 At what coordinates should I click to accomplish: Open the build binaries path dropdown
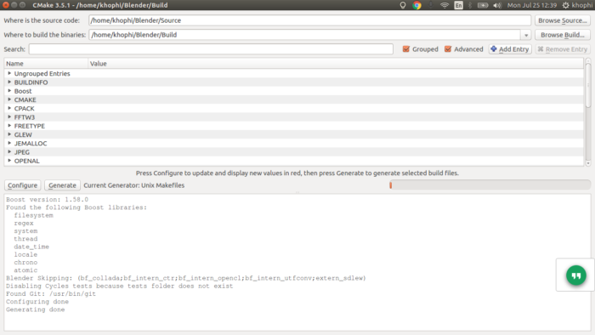click(x=526, y=35)
